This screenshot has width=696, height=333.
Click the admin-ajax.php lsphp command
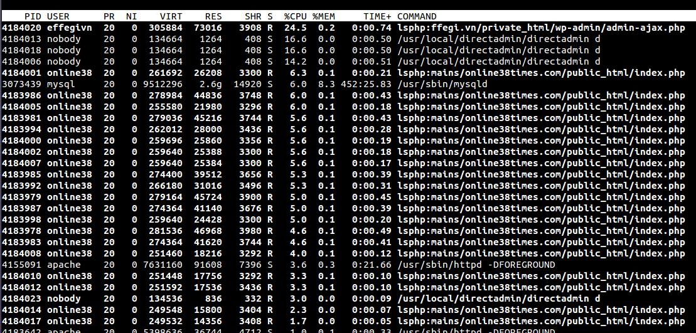click(541, 28)
